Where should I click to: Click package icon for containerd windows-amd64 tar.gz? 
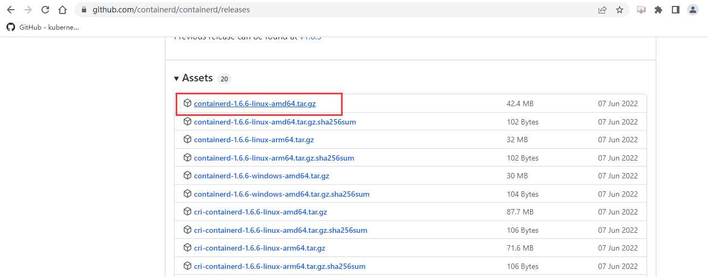click(187, 175)
